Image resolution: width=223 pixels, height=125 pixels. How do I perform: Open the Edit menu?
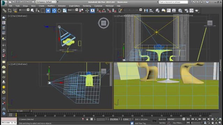point(11,6)
